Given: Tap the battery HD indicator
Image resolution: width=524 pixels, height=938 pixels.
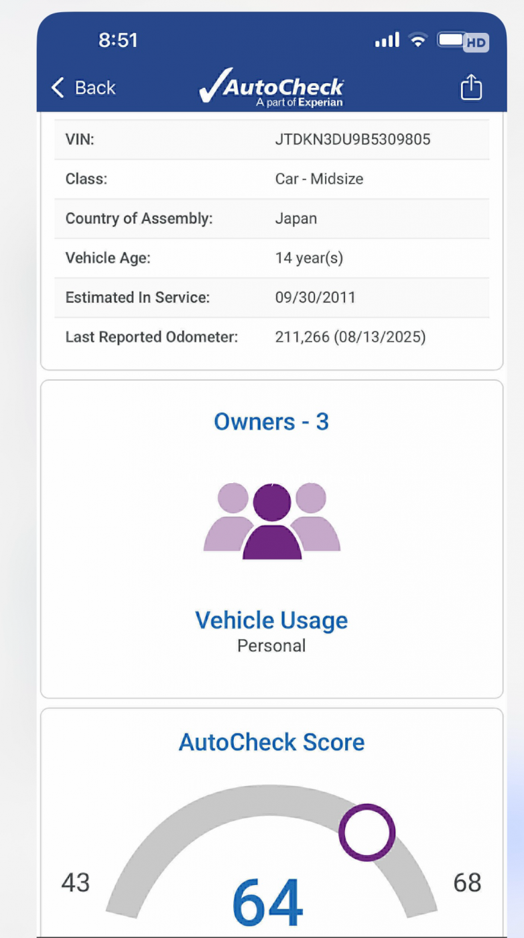Looking at the screenshot, I should click(x=462, y=41).
